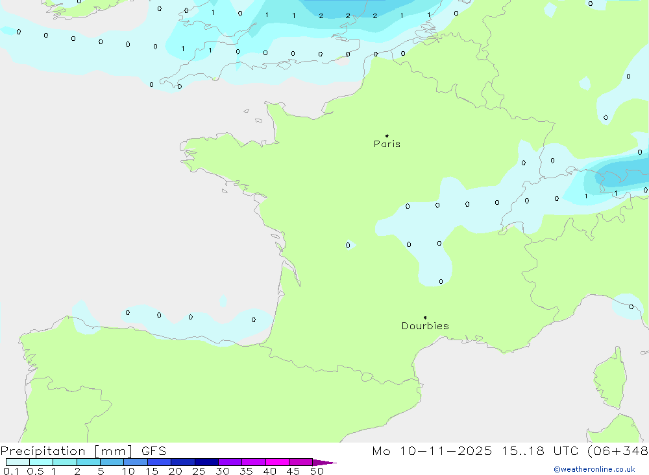Click the legend value 50
This screenshot has width=649, height=475.
point(317,471)
